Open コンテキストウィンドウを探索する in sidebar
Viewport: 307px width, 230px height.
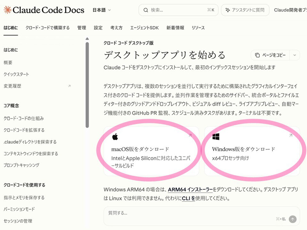tap(31, 154)
